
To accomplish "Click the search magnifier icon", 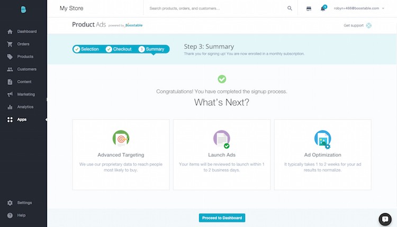I will (x=290, y=8).
